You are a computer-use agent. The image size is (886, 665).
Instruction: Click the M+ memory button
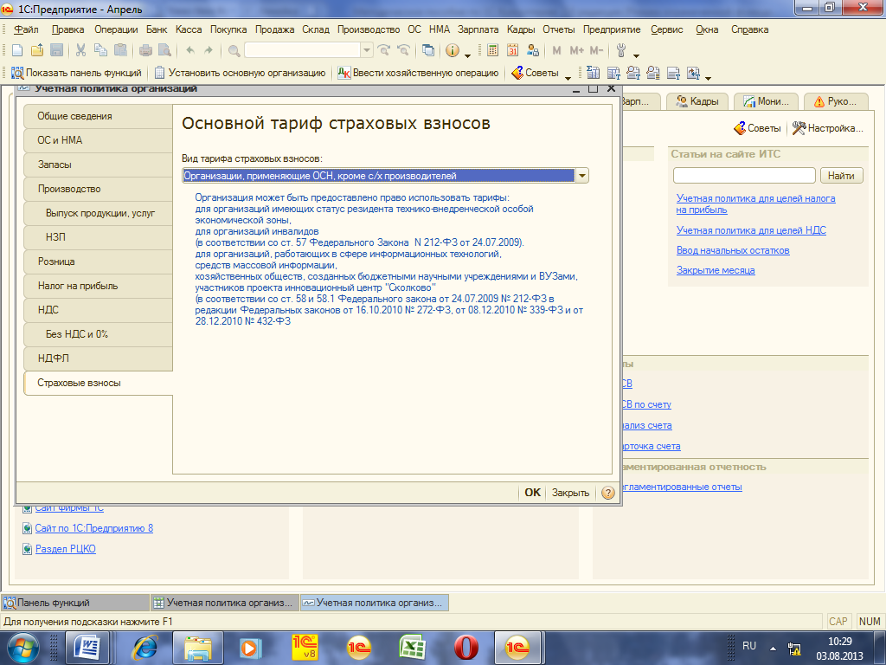pyautogui.click(x=577, y=50)
